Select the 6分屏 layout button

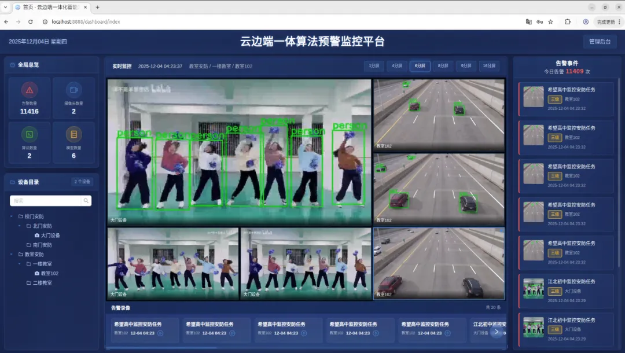click(x=420, y=66)
